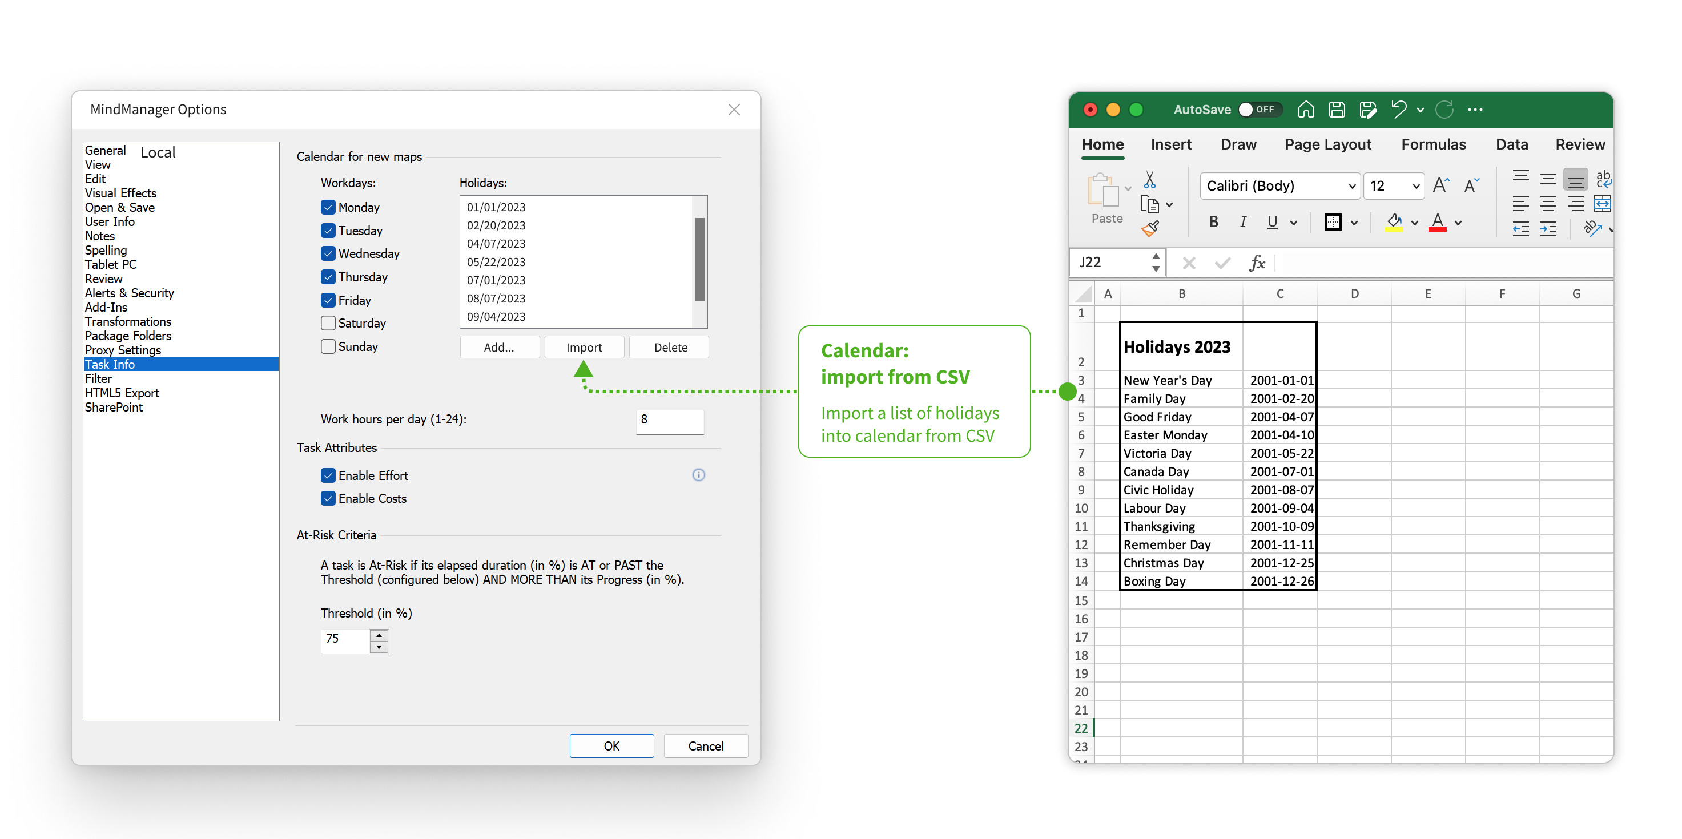Select the Format Painter brush
Image resolution: width=1682 pixels, height=839 pixels.
point(1149,229)
